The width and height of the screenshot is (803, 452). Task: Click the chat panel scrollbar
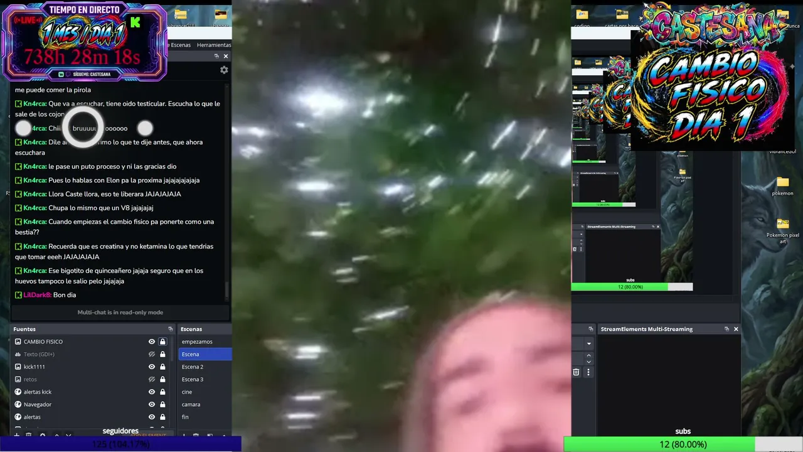(228, 290)
